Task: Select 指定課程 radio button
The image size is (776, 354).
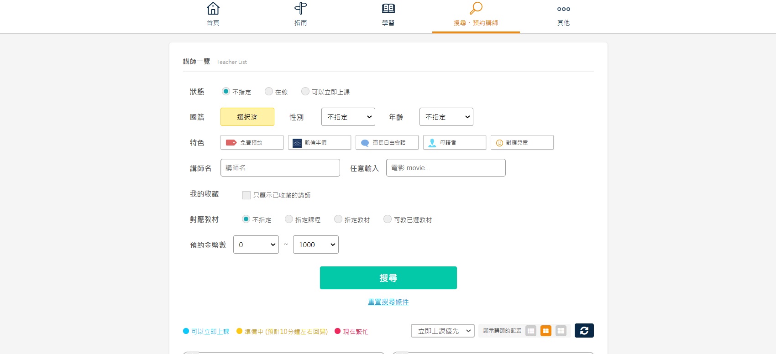Action: [289, 219]
